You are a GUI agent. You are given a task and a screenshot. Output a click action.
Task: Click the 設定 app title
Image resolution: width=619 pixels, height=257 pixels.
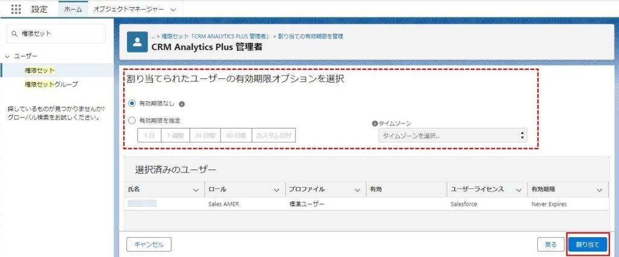pos(39,10)
